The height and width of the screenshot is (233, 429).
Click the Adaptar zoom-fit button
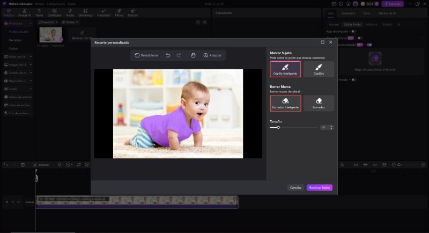[212, 55]
